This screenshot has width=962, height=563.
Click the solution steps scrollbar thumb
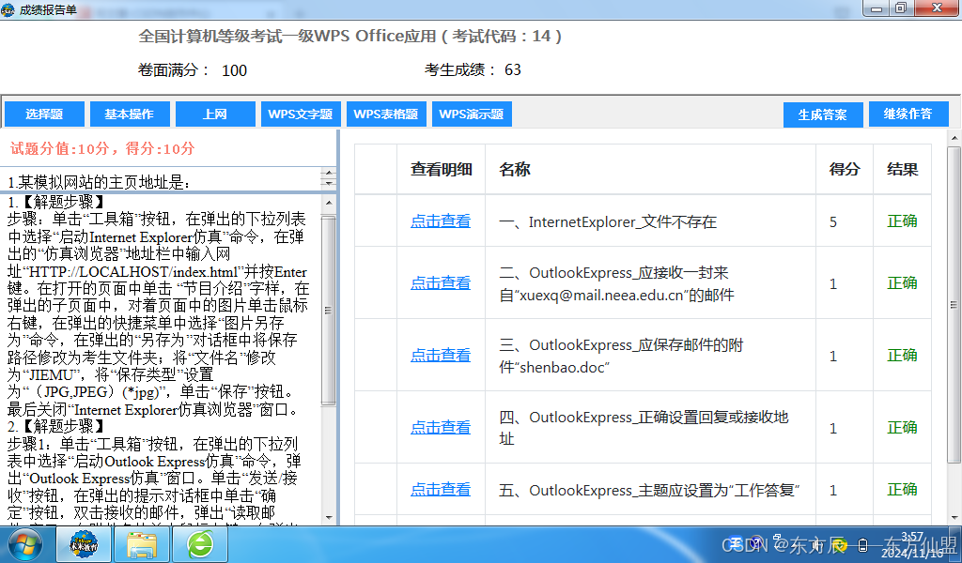pos(329,310)
